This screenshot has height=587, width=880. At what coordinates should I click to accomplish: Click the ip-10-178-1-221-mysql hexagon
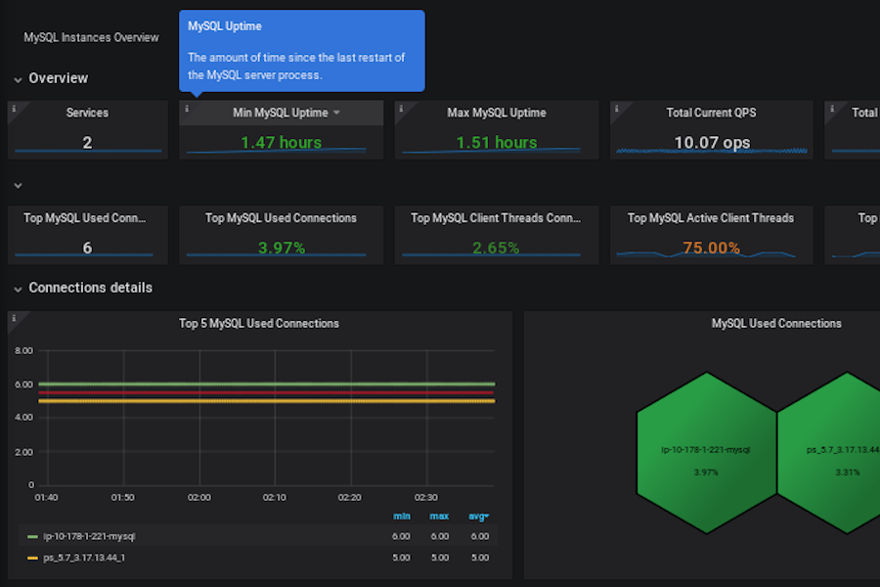[x=706, y=450]
